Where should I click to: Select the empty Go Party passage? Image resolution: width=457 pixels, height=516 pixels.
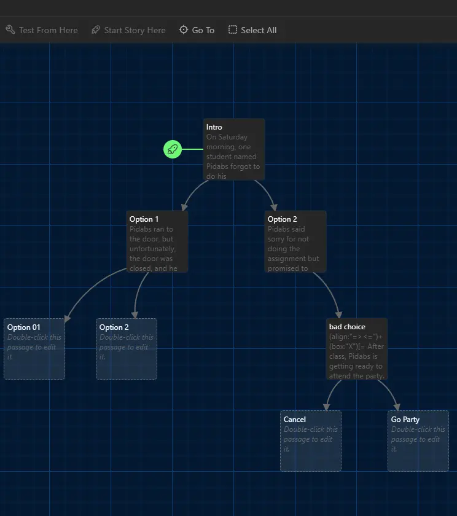[x=418, y=441]
